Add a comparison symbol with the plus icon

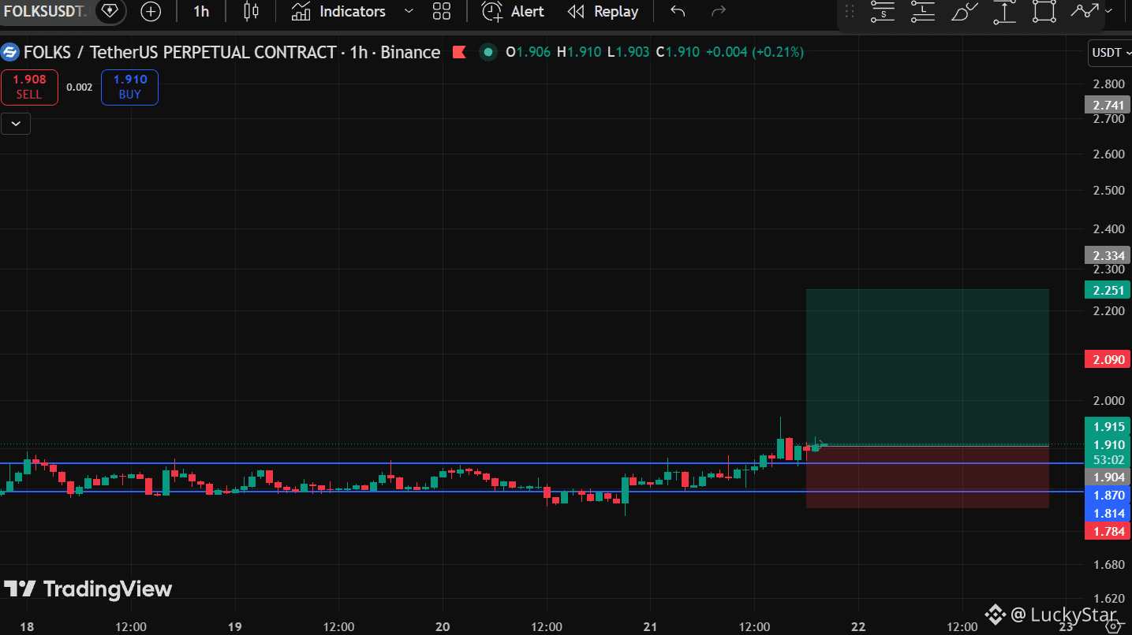pos(150,11)
